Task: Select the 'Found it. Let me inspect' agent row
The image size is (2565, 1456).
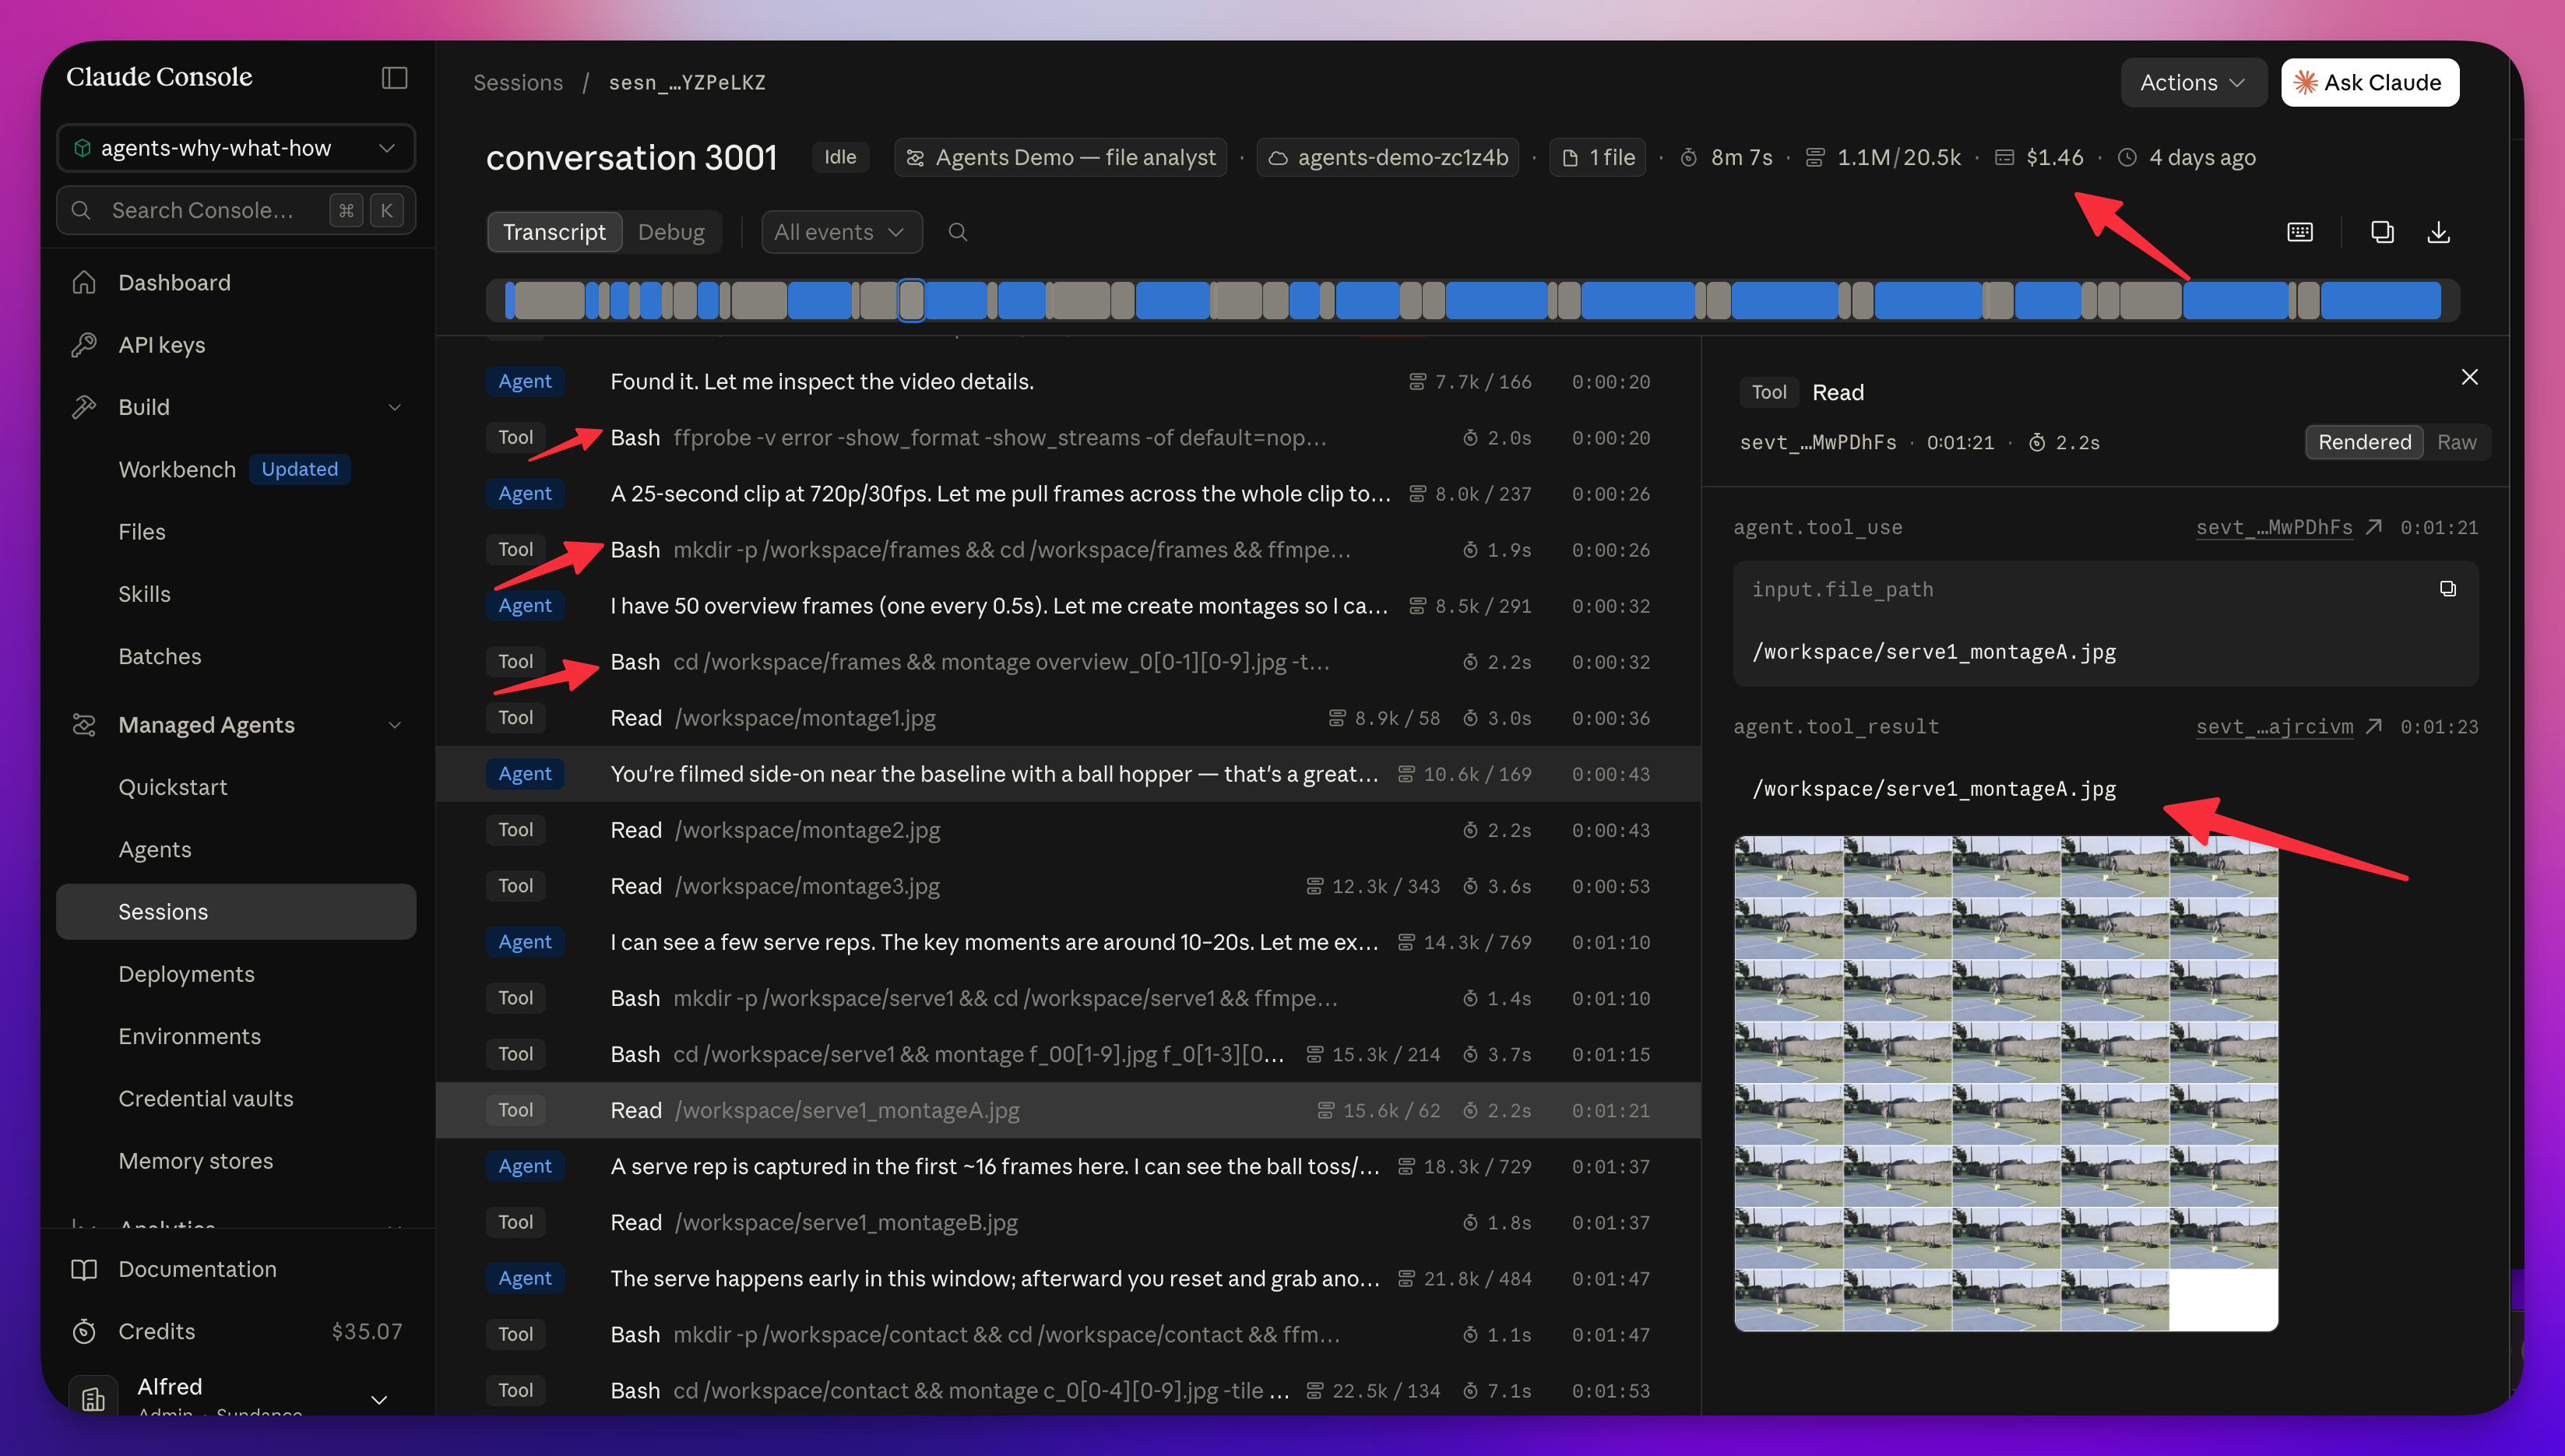Action: (1068, 381)
